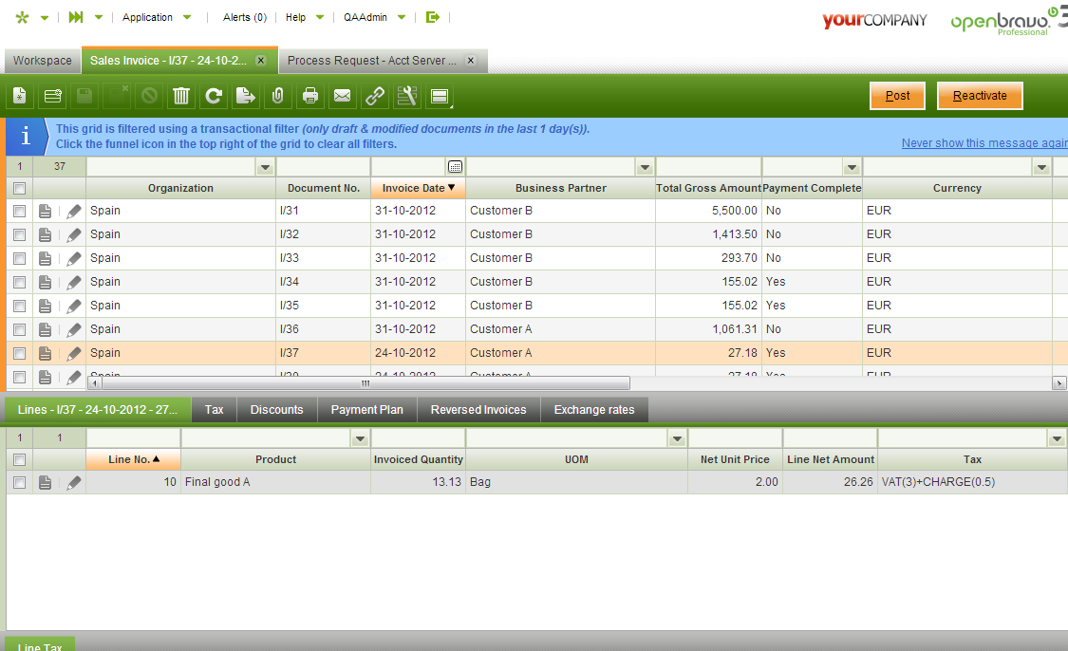Image resolution: width=1068 pixels, height=651 pixels.
Task: Check the checkbox for invoice I/33 row
Action: [19, 258]
